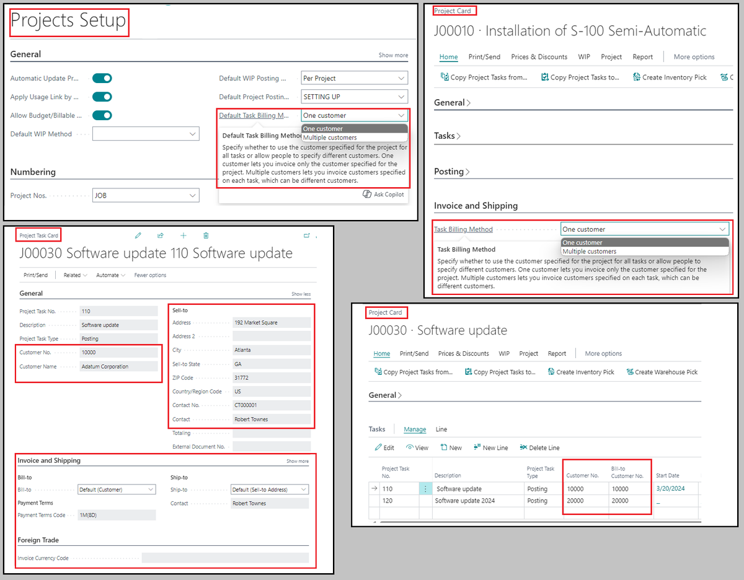Screen dimensions: 744x580
Task: Click Create Inventory Pick in J00030 card
Action: tap(581, 372)
